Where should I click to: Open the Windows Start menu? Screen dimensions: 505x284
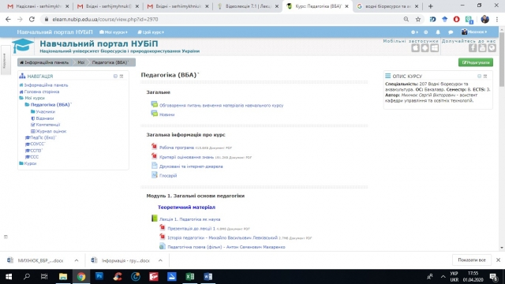point(9,277)
